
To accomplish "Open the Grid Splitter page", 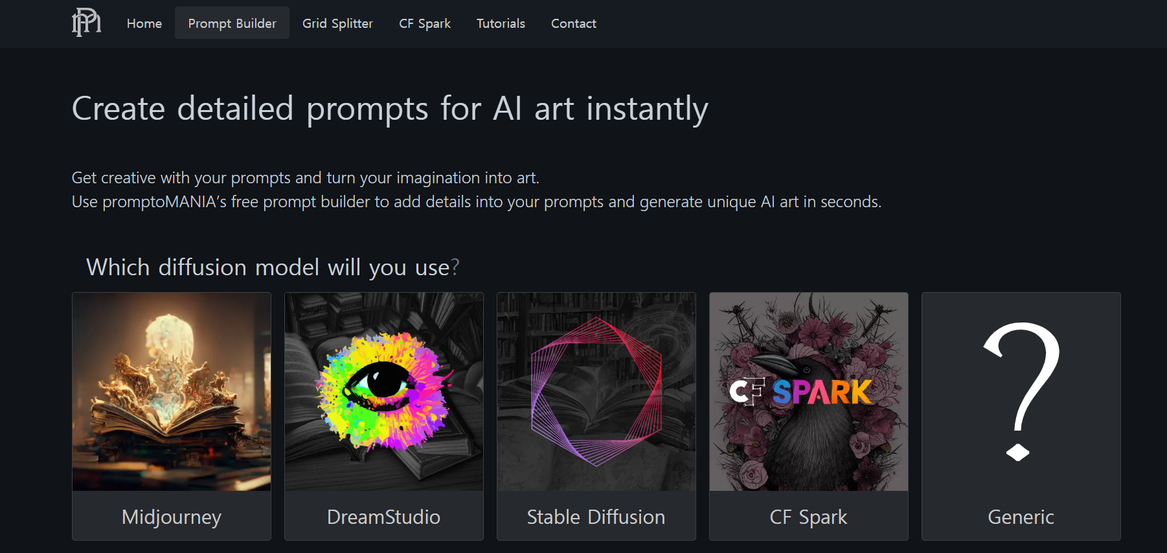I will click(x=337, y=23).
